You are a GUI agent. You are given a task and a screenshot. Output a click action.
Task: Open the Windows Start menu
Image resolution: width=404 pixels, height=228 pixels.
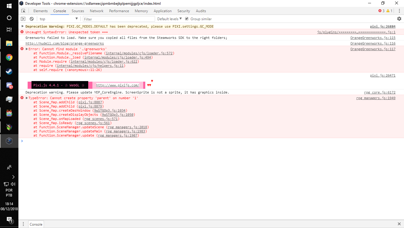(x=9, y=6)
